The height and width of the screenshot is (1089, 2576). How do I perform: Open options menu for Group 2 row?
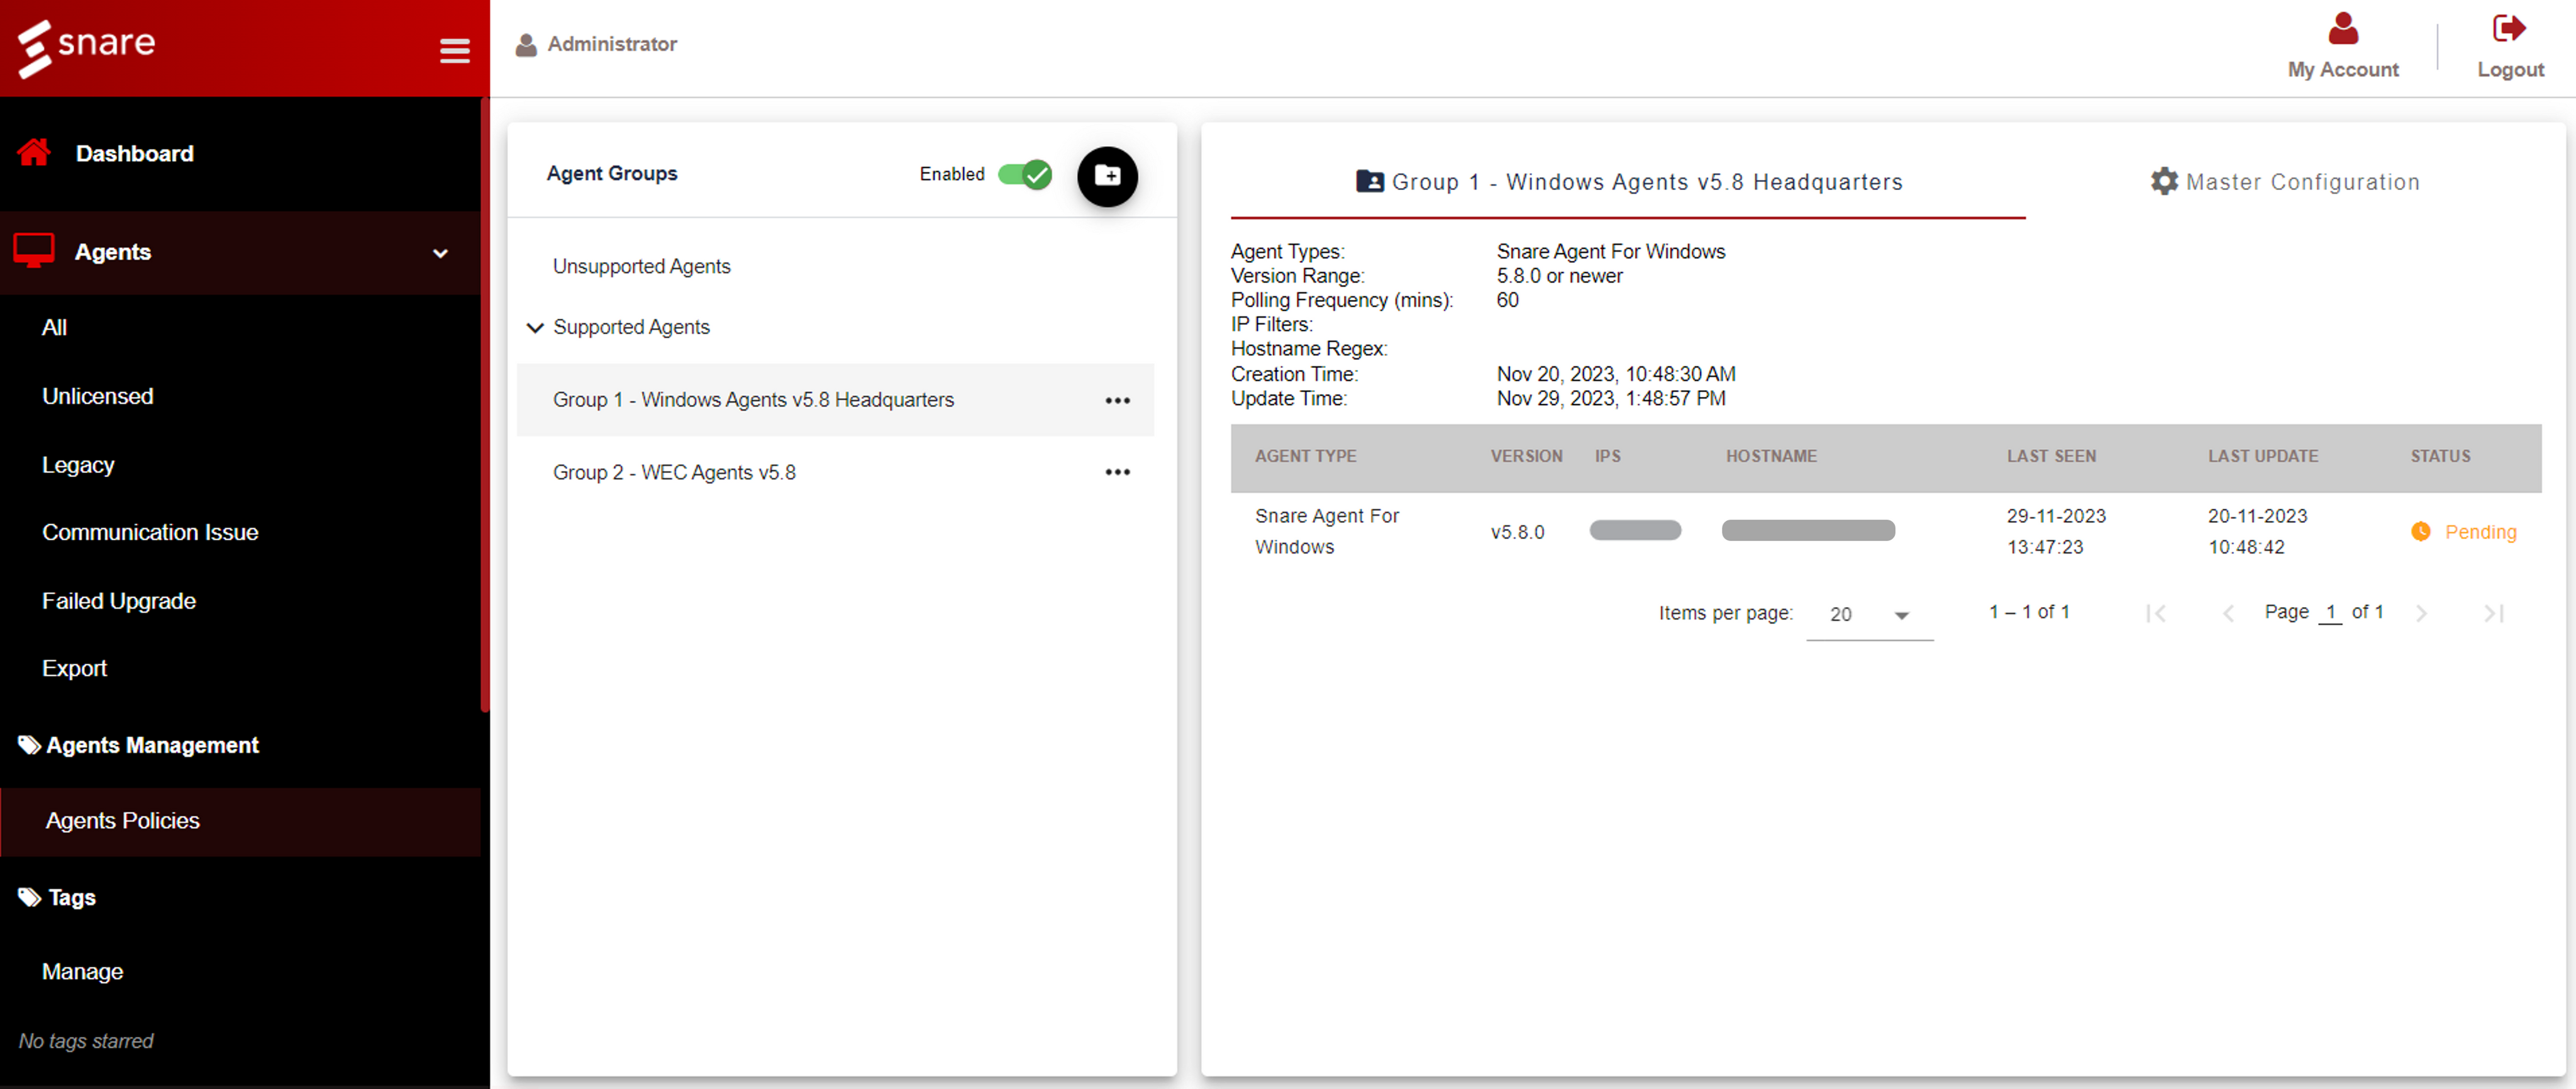coord(1117,472)
